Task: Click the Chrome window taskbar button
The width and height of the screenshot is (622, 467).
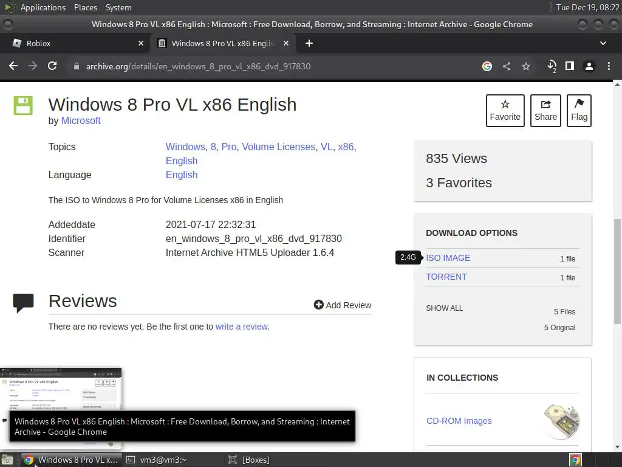Action: coord(72,460)
